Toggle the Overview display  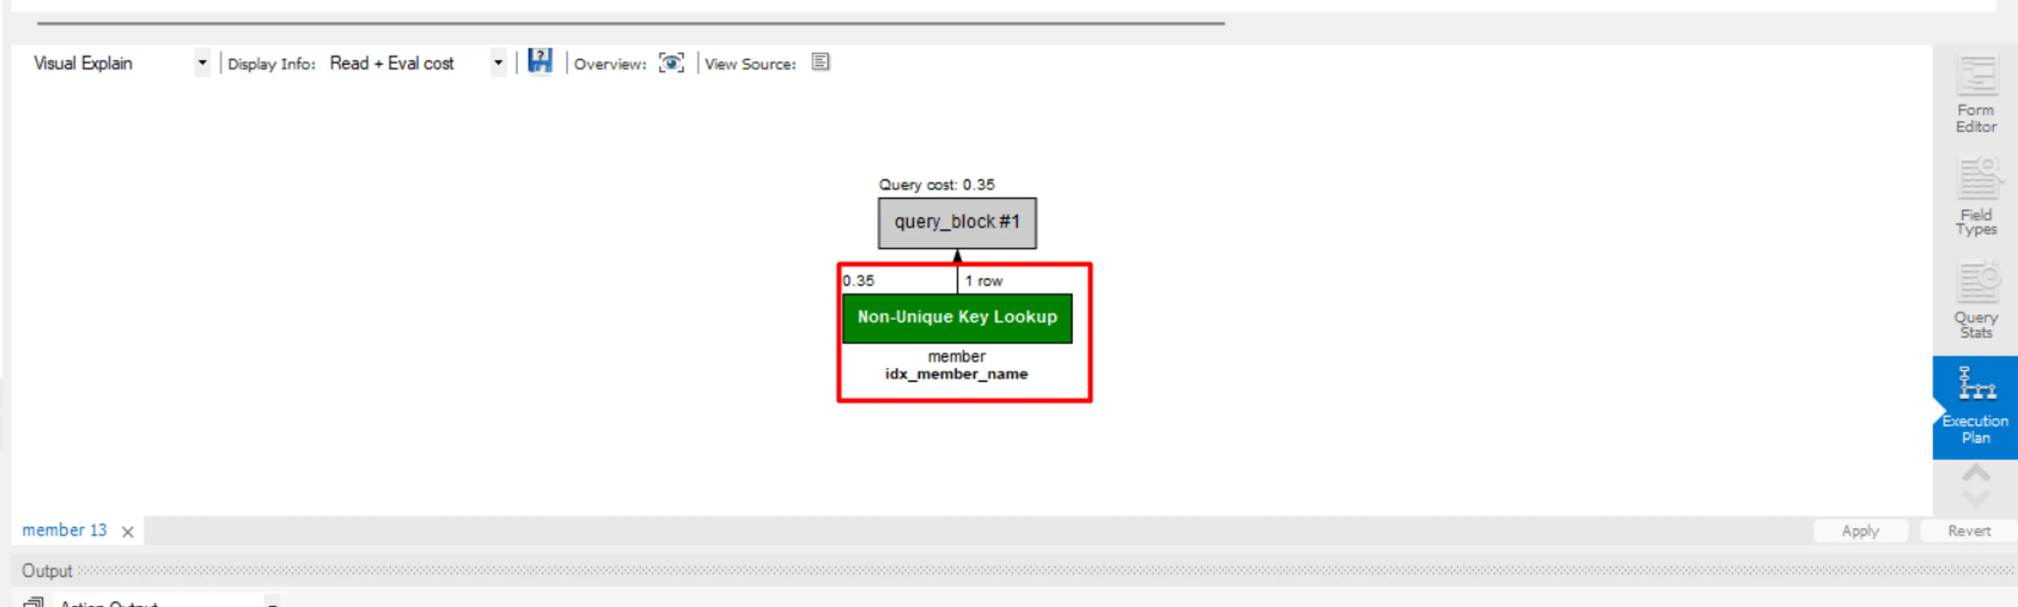(673, 62)
